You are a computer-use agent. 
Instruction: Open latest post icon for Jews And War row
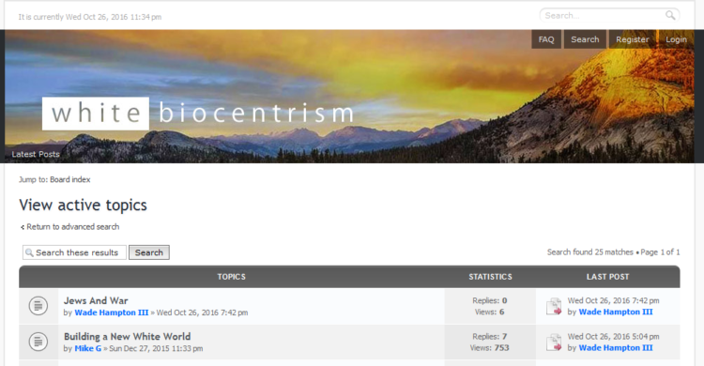[554, 306]
